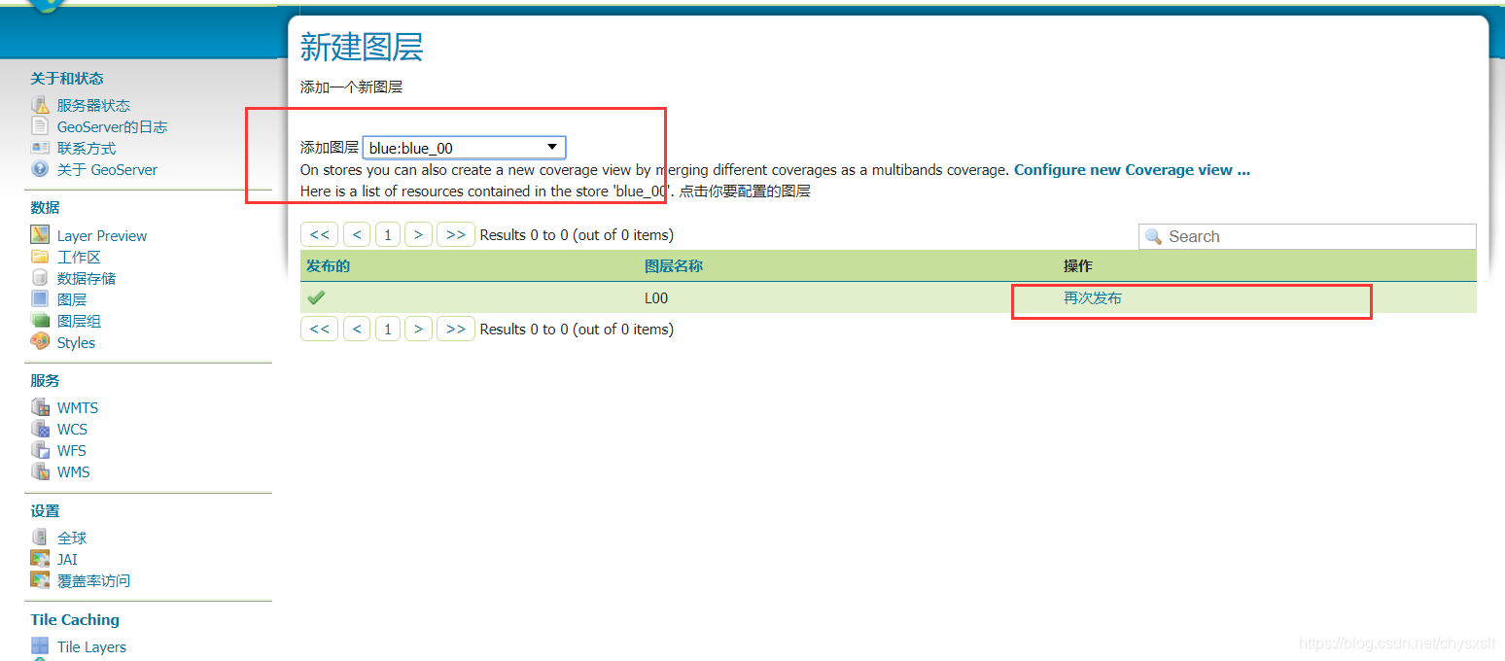Open the 联系方式 page
The height and width of the screenshot is (661, 1505).
coord(87,148)
